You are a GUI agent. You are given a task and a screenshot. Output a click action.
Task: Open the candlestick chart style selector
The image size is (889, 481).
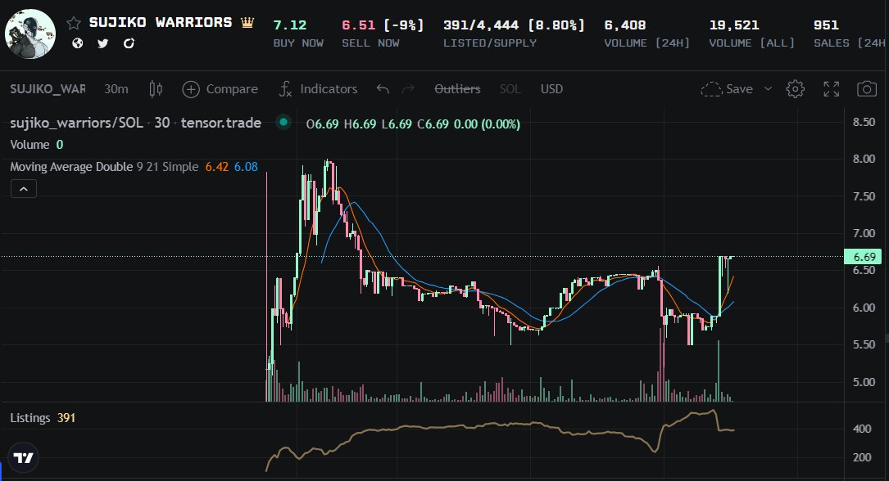click(156, 89)
